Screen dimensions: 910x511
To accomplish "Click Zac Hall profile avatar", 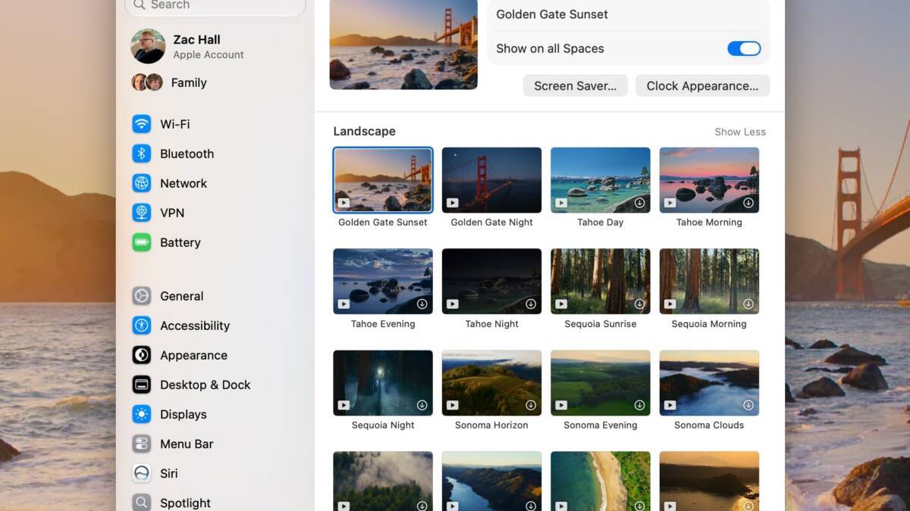I will pyautogui.click(x=148, y=46).
